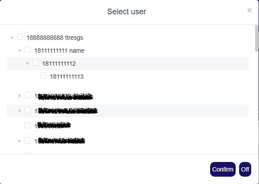The height and width of the screenshot is (184, 259).
Task: Tick the 18888888888 ttresgs checkbox
Action: pos(20,37)
